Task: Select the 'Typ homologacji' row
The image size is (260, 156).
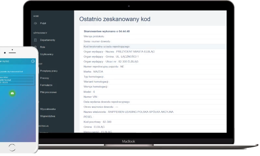Action: tap(155, 77)
